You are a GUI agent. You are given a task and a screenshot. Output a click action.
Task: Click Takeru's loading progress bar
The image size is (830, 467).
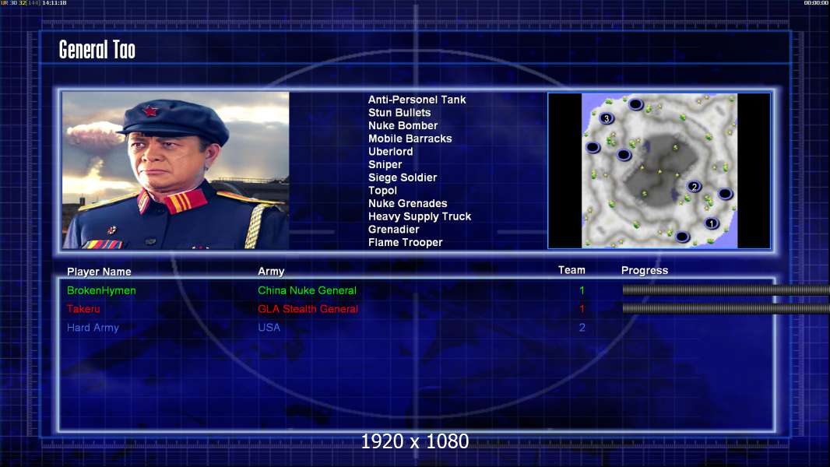[x=726, y=308]
